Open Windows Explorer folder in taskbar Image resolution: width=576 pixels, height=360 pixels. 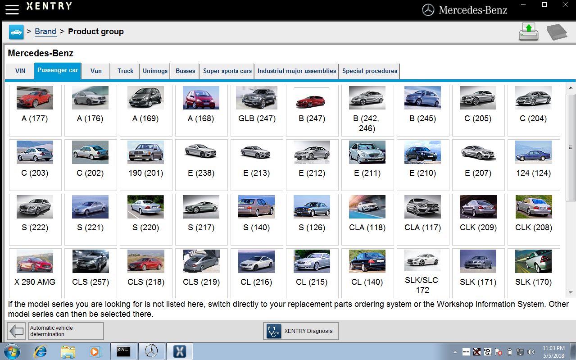coord(68,351)
